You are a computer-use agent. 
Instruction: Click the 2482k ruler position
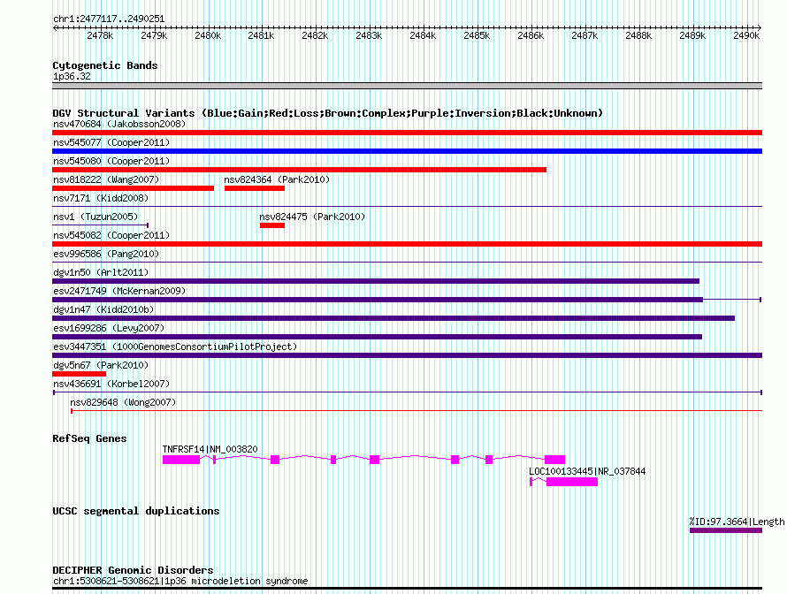(315, 35)
